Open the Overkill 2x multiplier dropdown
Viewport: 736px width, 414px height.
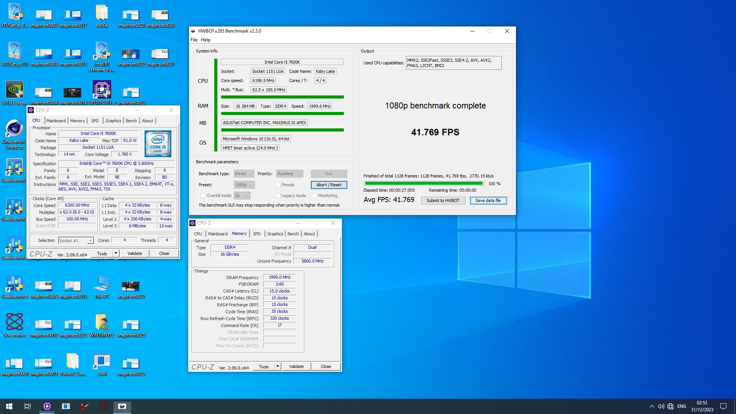pyautogui.click(x=242, y=195)
